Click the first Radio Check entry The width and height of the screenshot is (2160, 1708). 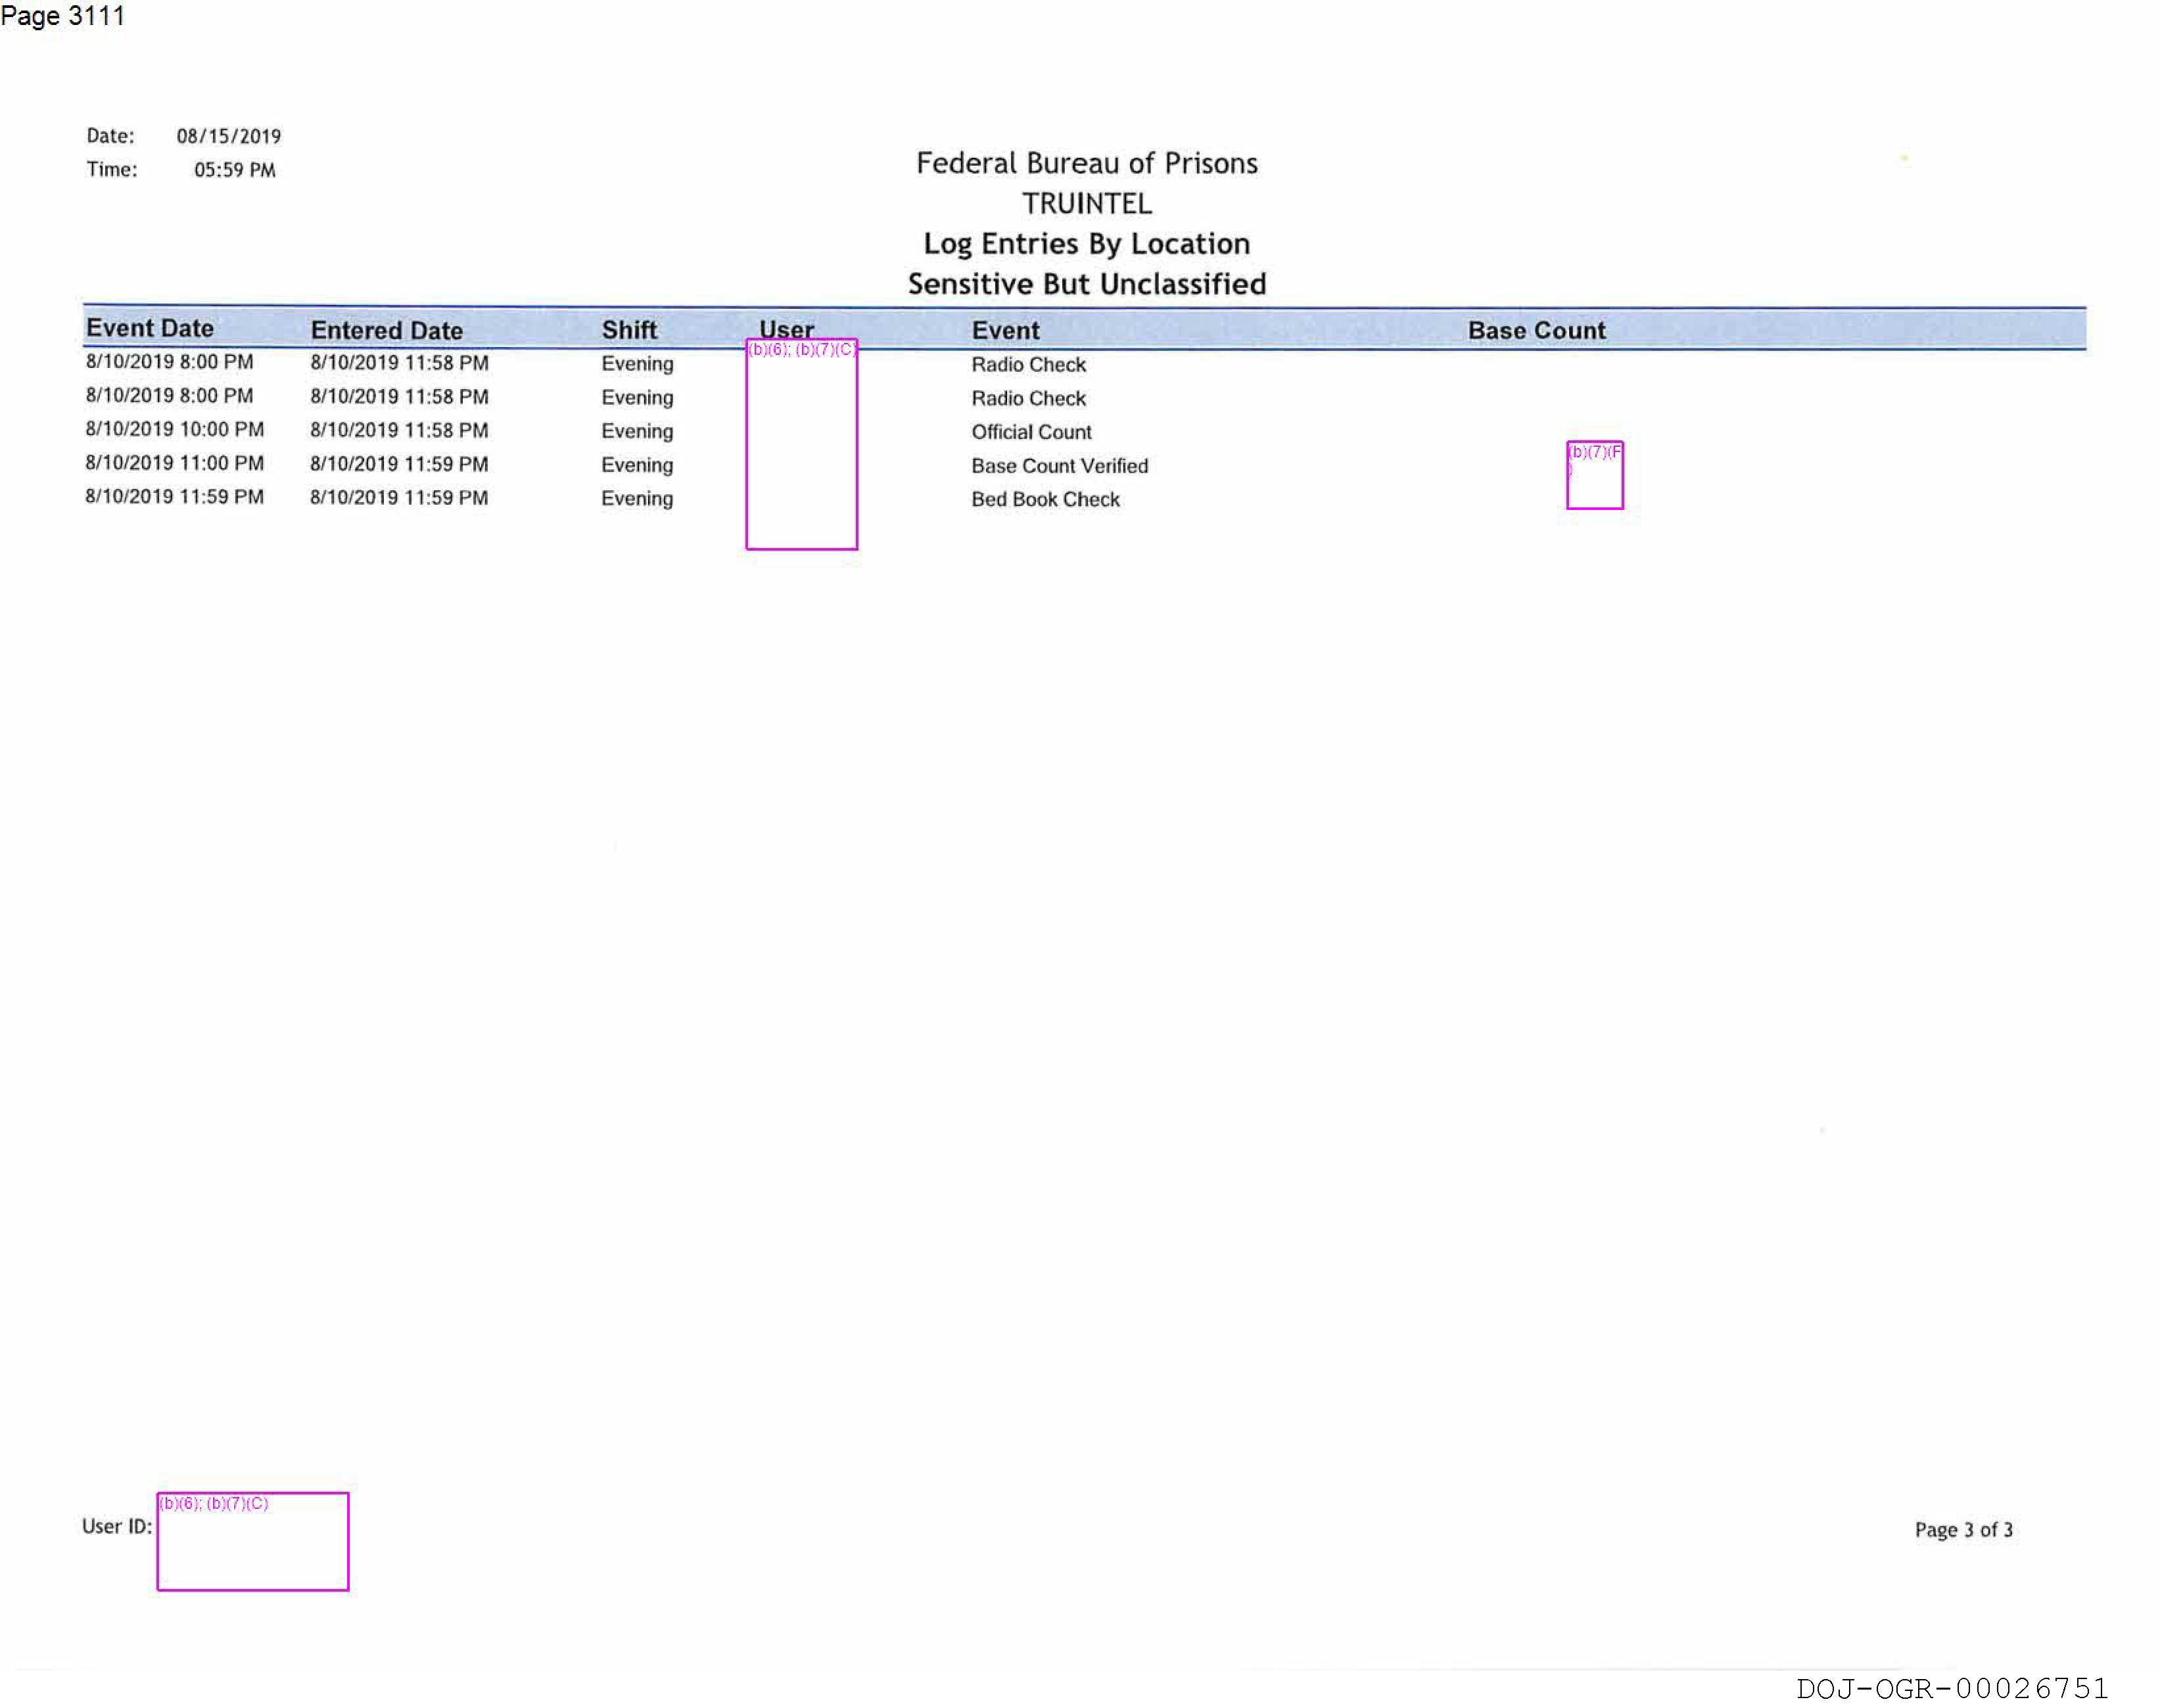click(x=1028, y=364)
